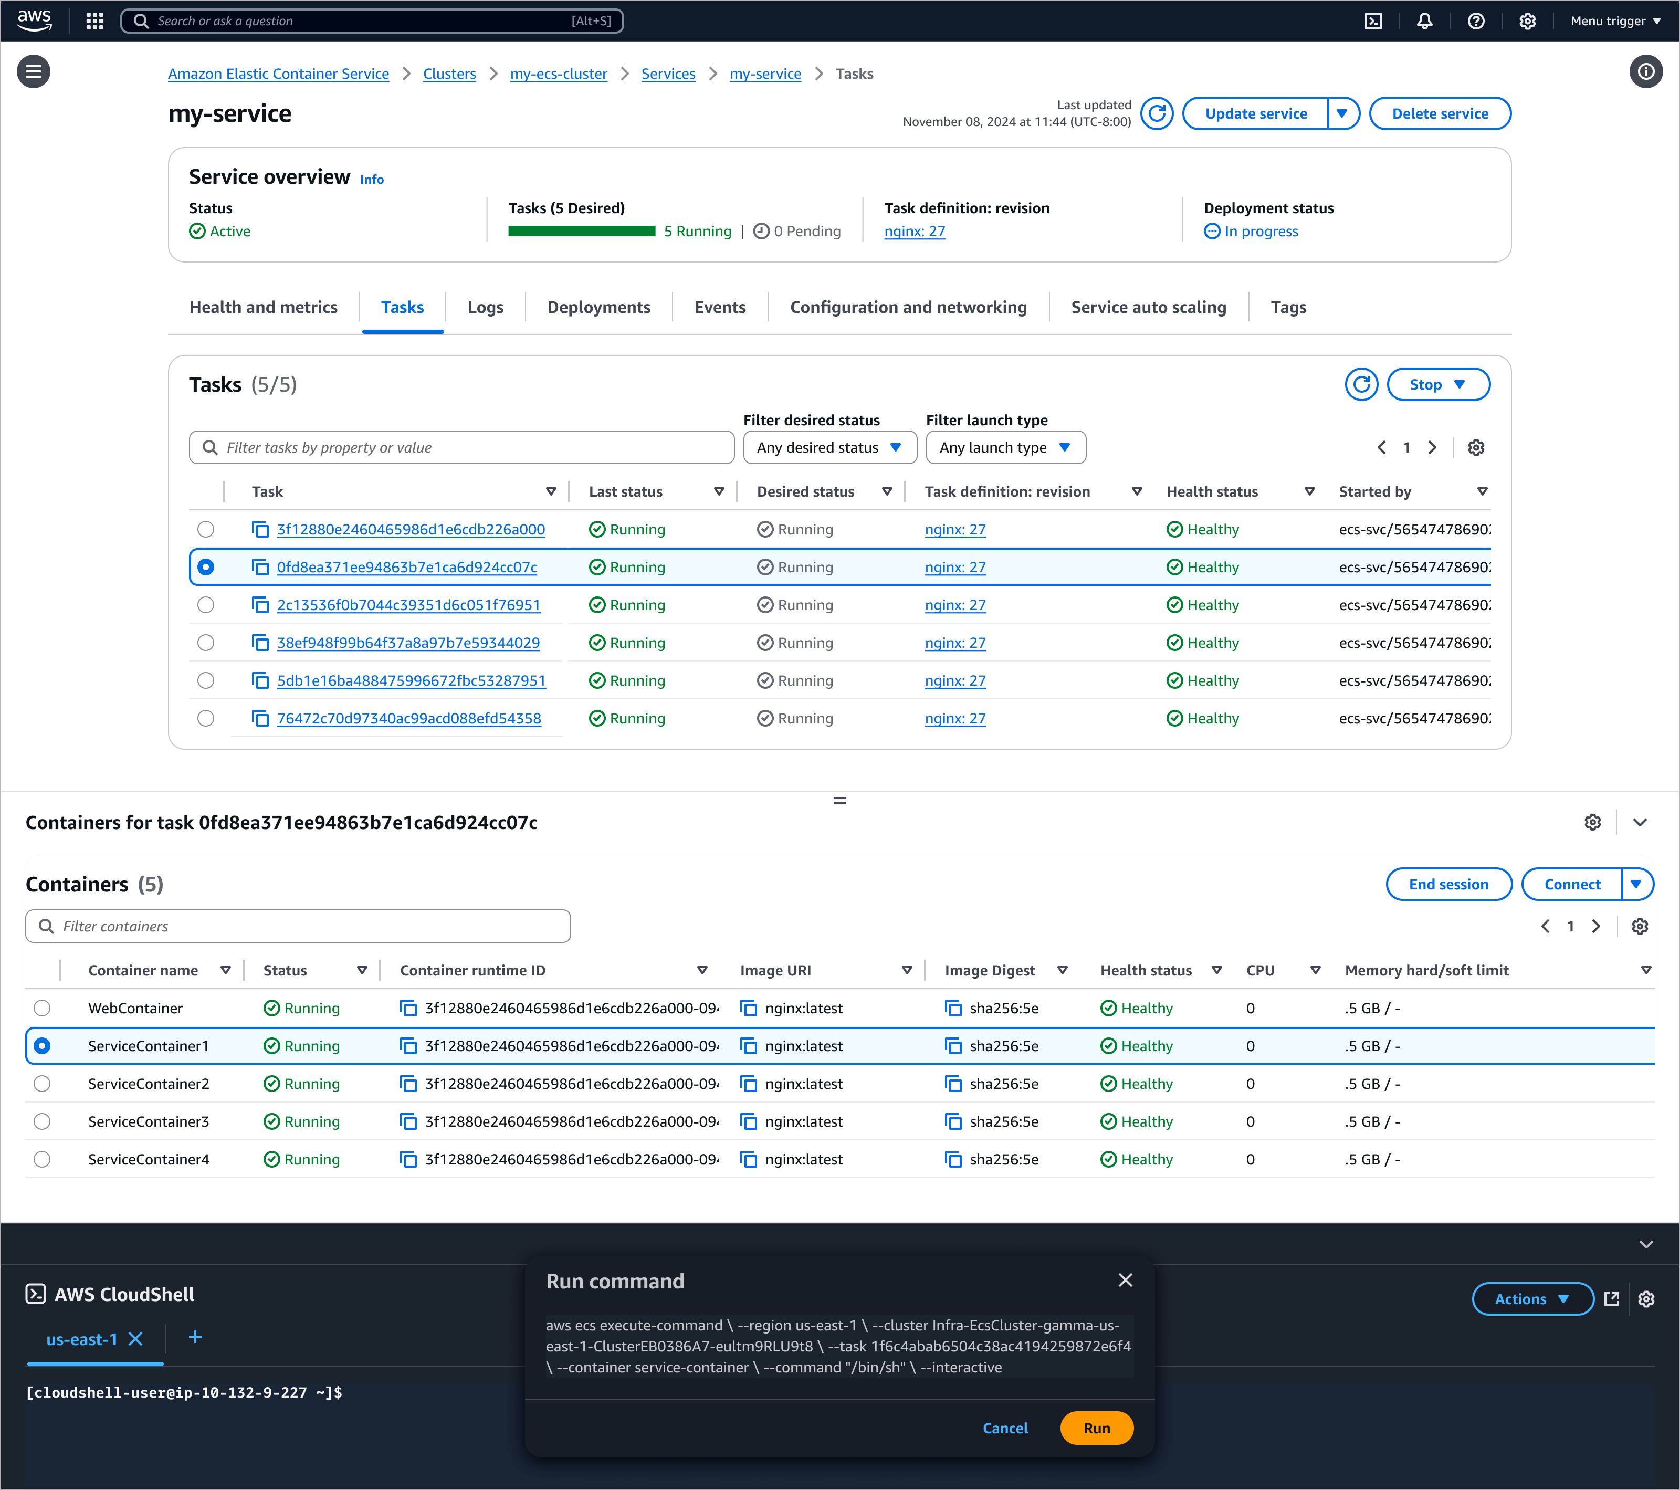The image size is (1680, 1490).
Task: Open the Menu trigger account dropdown
Action: point(1615,20)
